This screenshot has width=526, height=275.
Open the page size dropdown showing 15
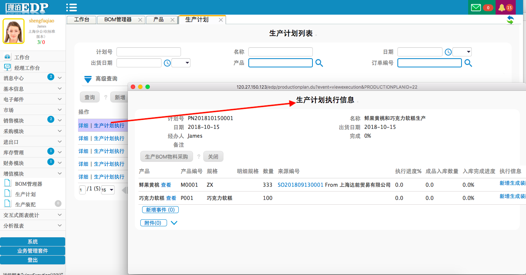(x=108, y=190)
